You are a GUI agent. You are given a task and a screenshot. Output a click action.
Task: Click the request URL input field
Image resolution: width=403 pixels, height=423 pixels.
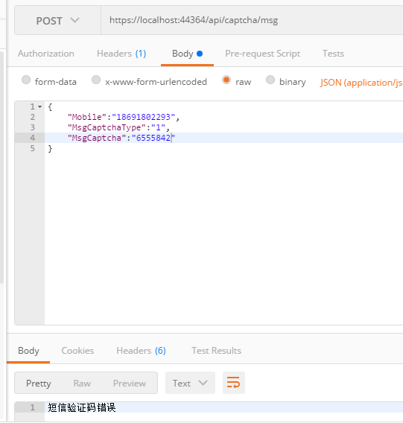tap(252, 21)
